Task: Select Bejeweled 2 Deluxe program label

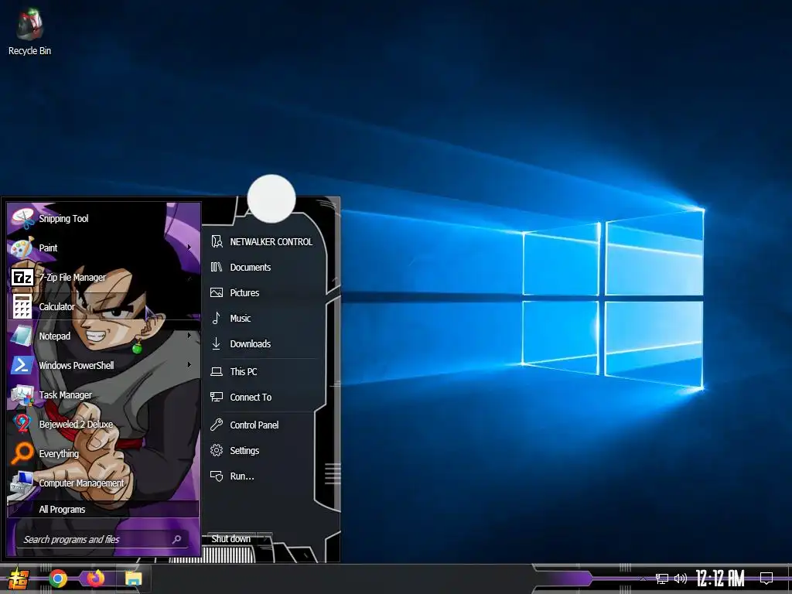Action: 76,425
